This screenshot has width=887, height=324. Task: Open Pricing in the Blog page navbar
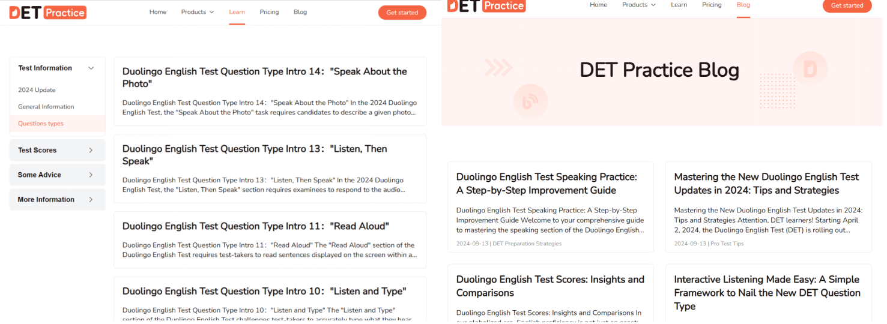712,5
